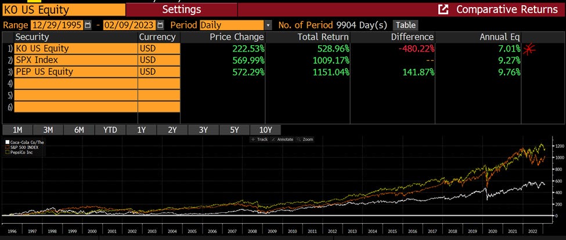Set chart range to YTD

(110, 130)
